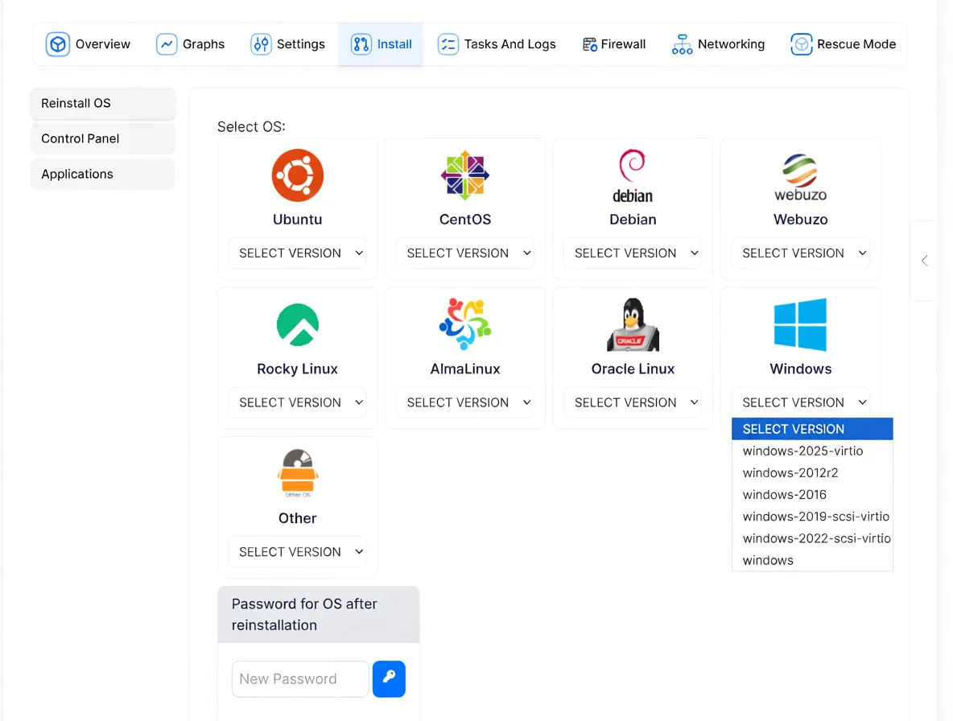Focus the New Password field
Viewport: 953px width, 721px height.
[300, 678]
